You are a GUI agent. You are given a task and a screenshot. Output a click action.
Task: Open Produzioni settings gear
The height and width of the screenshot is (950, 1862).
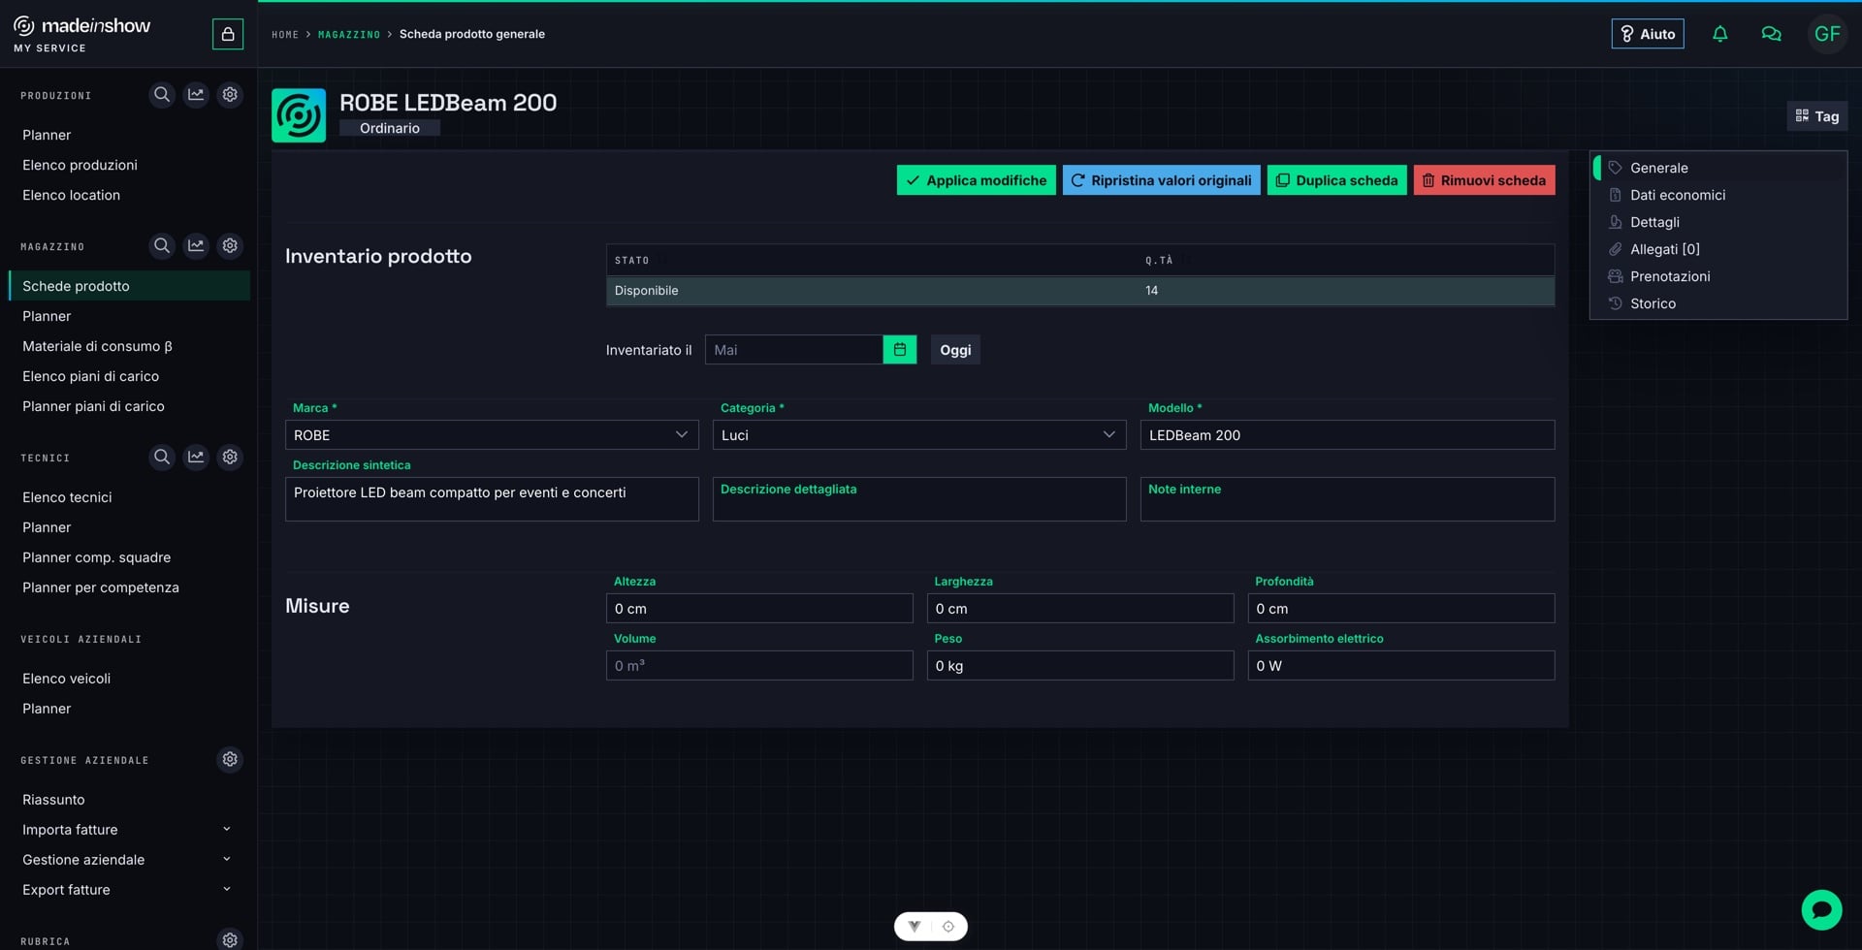point(230,95)
